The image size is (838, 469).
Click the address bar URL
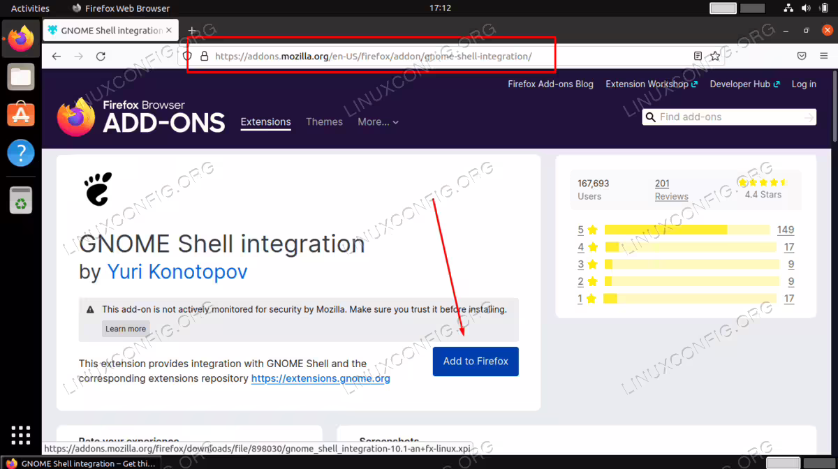click(373, 57)
